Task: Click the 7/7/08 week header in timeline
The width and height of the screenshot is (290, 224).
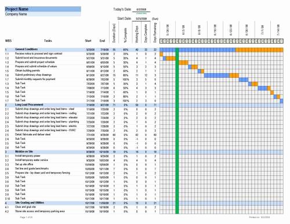Action: tap(263, 30)
